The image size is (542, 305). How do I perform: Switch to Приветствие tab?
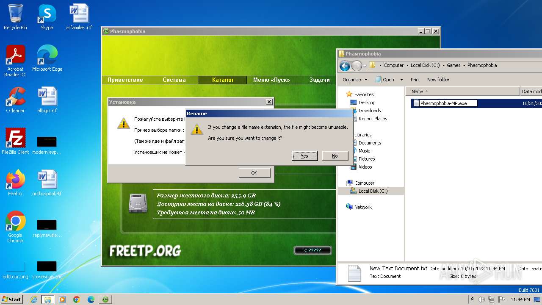coord(125,80)
